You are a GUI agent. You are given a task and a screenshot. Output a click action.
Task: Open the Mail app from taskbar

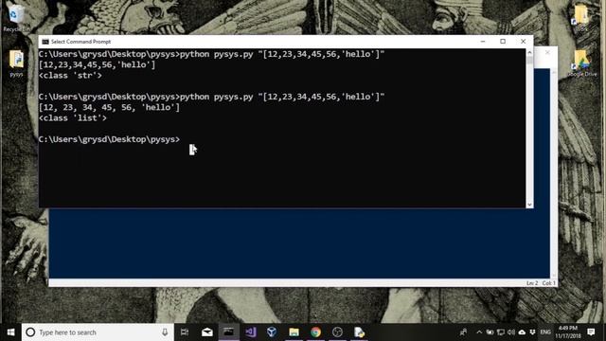pos(207,332)
